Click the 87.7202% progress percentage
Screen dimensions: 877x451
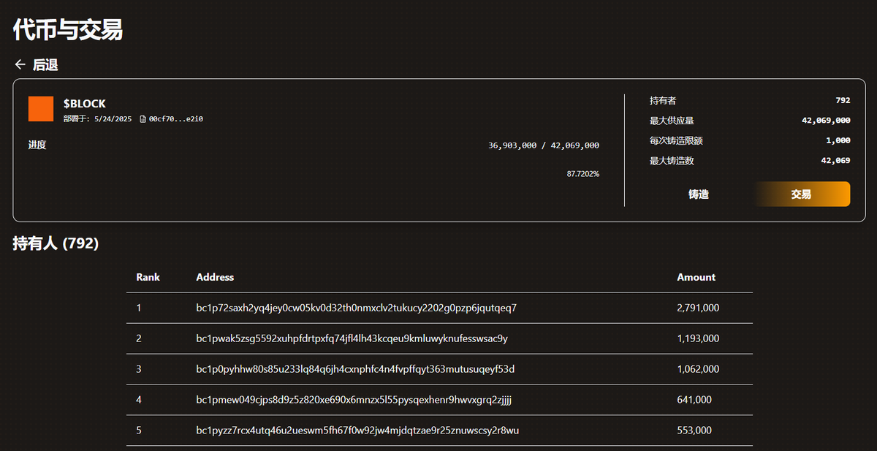[583, 174]
